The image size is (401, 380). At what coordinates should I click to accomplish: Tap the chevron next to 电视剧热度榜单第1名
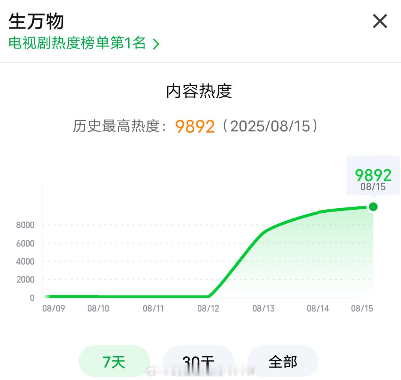156,44
